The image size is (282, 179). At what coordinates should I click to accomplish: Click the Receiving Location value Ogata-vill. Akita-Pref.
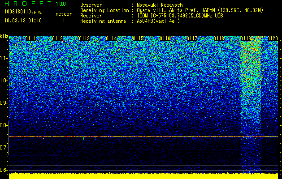tap(167, 10)
